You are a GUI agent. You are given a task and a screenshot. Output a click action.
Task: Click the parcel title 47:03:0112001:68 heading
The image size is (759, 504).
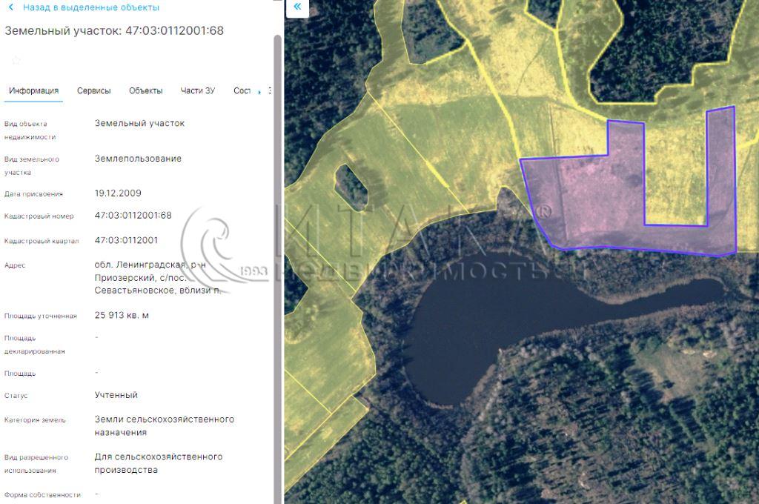114,30
